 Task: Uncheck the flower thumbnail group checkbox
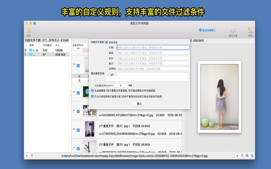(x=78, y=93)
